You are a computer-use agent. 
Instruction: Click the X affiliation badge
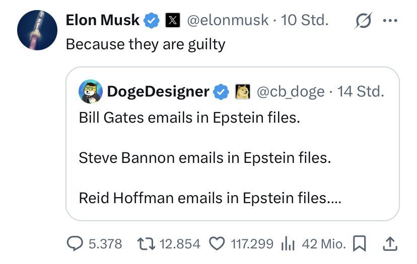(173, 21)
